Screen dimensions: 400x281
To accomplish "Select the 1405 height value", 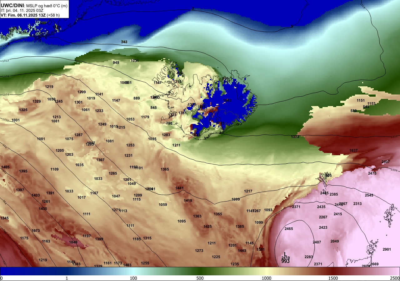I will click(5, 167).
